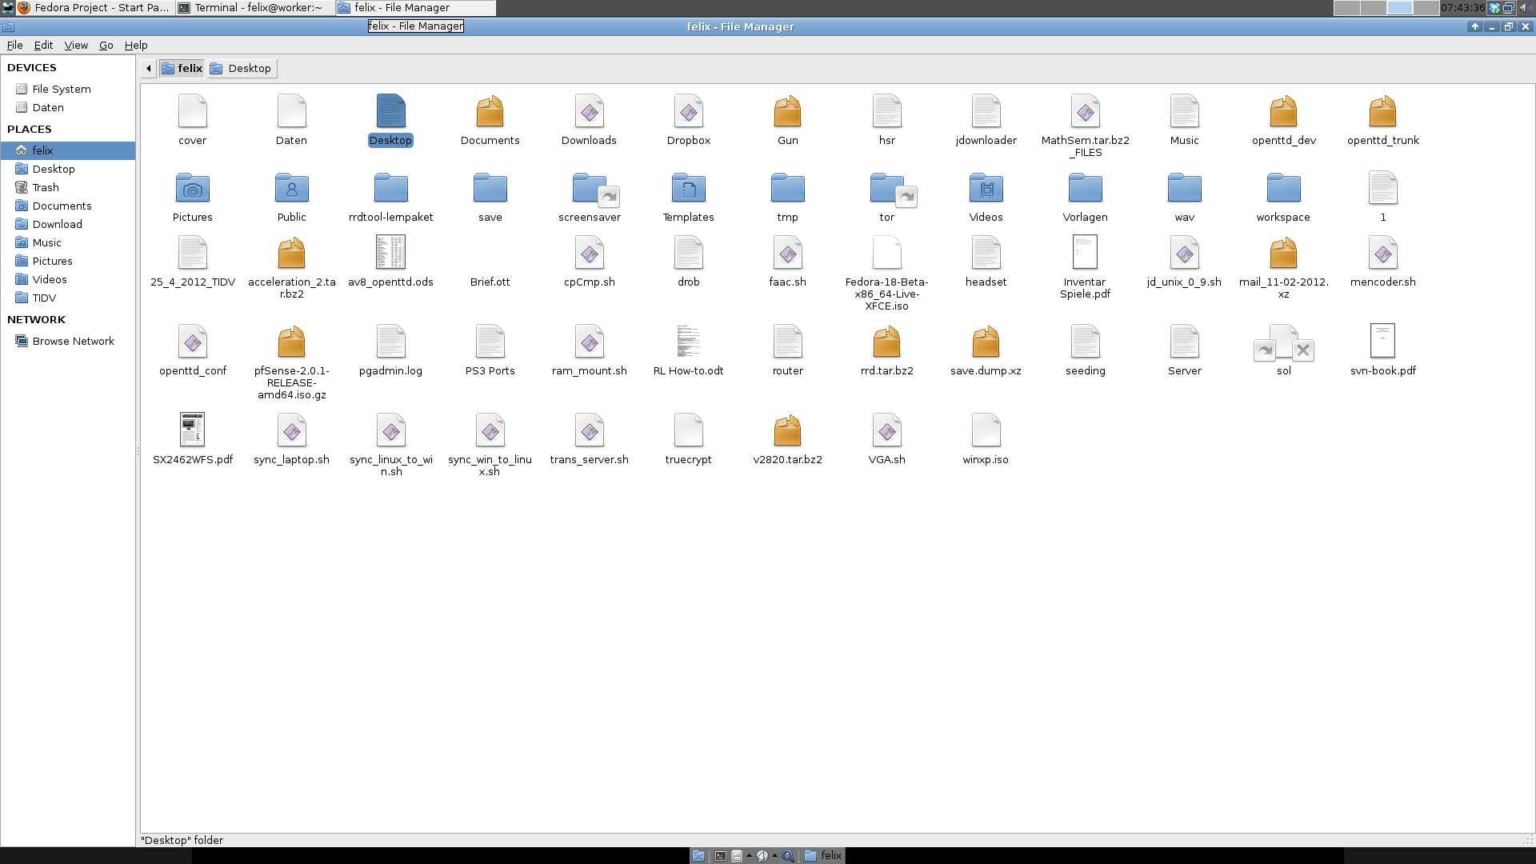Open the Go menu
The image size is (1536, 864).
(x=106, y=46)
